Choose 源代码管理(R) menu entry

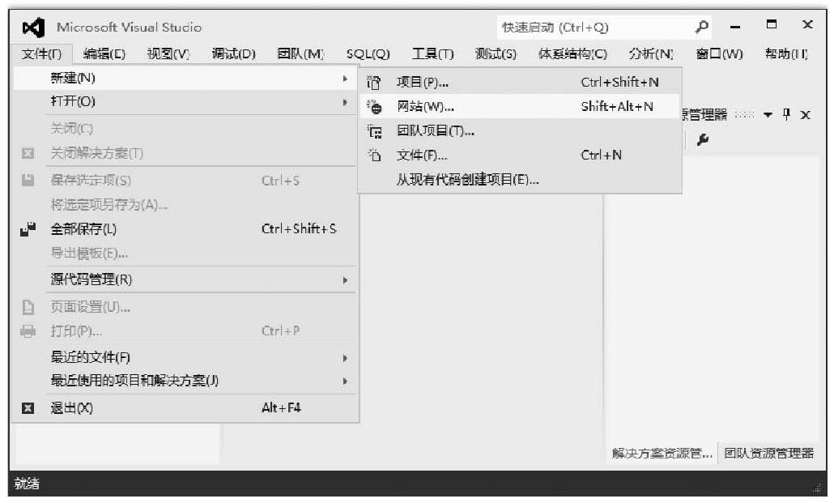(x=185, y=279)
